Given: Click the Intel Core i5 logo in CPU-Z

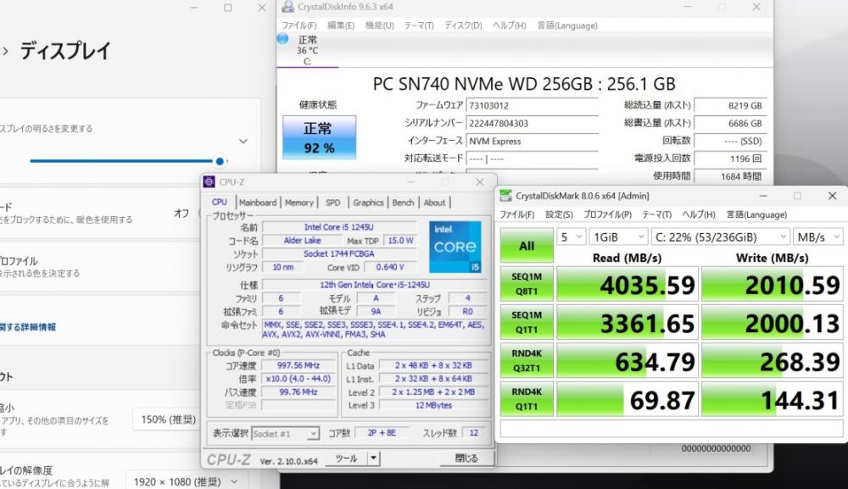Looking at the screenshot, I should [x=455, y=247].
